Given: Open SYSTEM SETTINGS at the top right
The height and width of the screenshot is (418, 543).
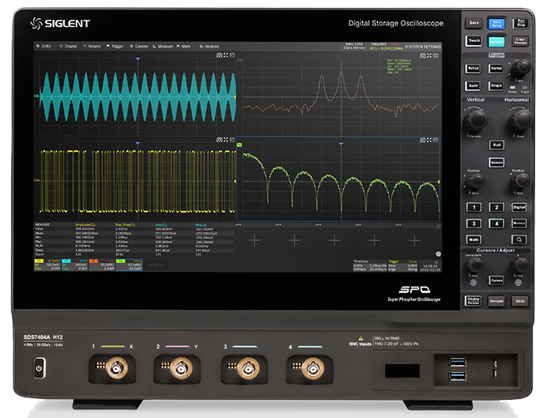Looking at the screenshot, I should (423, 47).
